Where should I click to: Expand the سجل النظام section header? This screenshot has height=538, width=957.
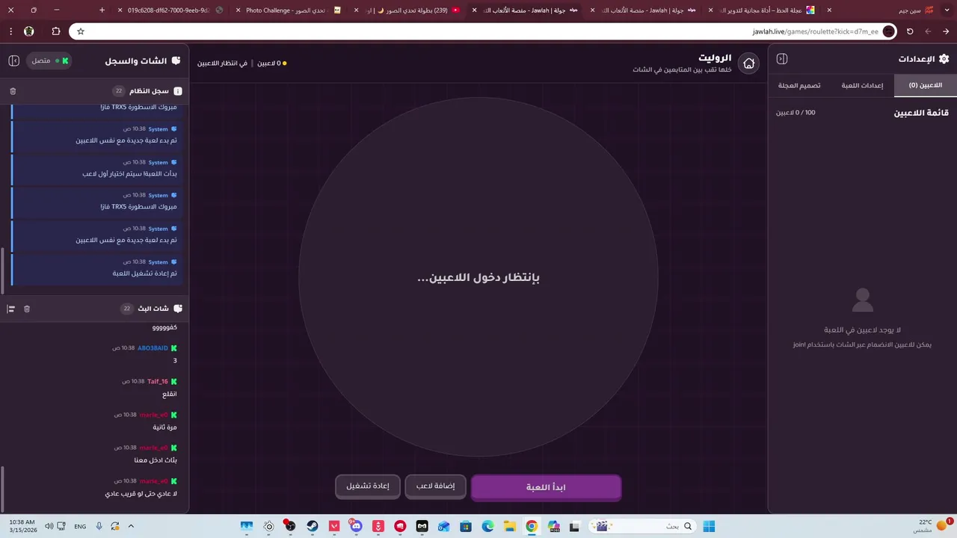pos(94,91)
